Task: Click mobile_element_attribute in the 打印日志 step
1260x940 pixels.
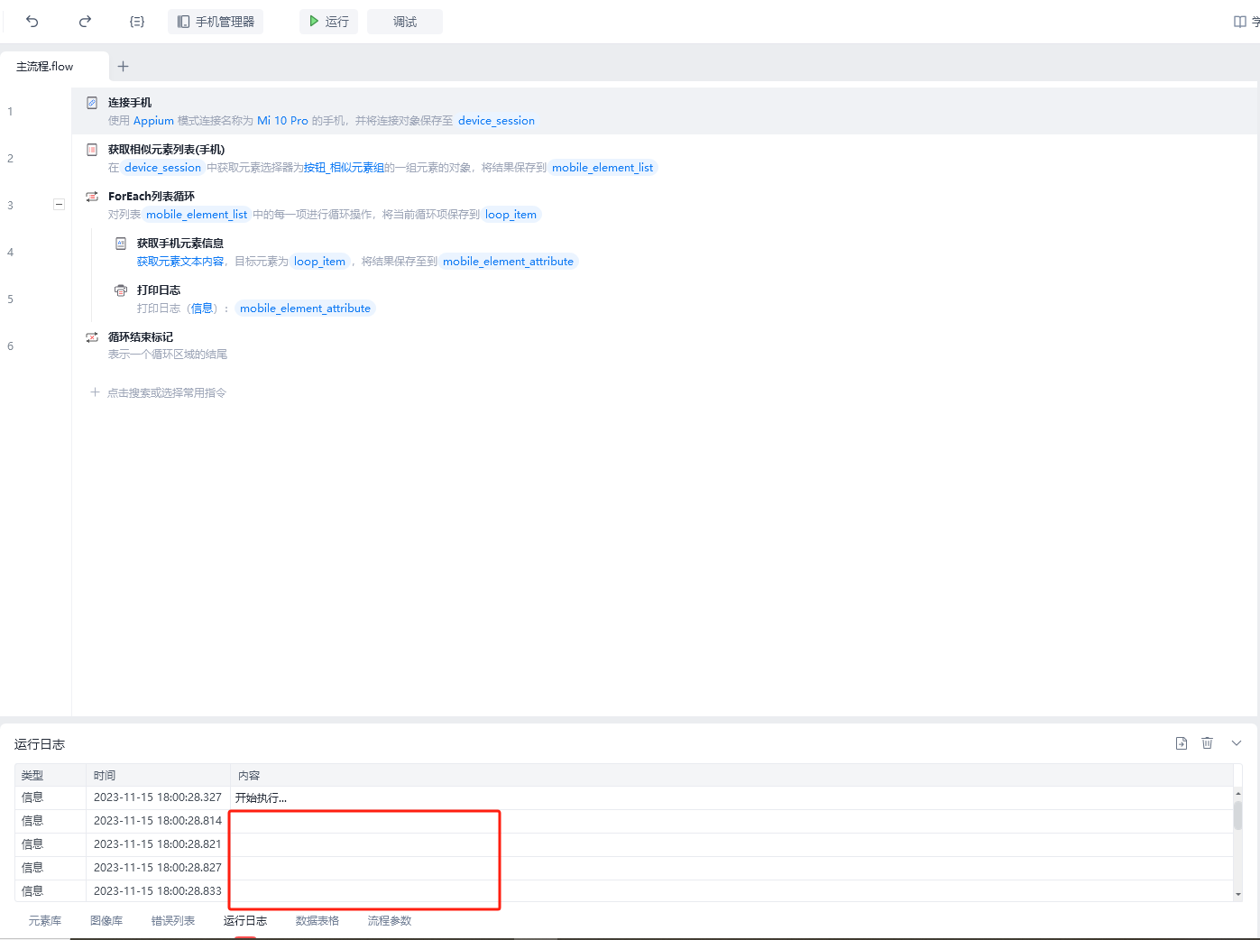Action: coord(305,309)
